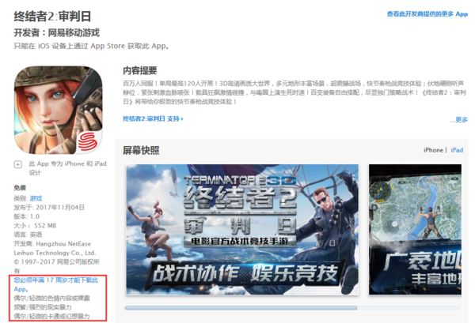Click the 开发商: Hangzhou NetEase text
The image size is (475, 323).
tap(55, 248)
